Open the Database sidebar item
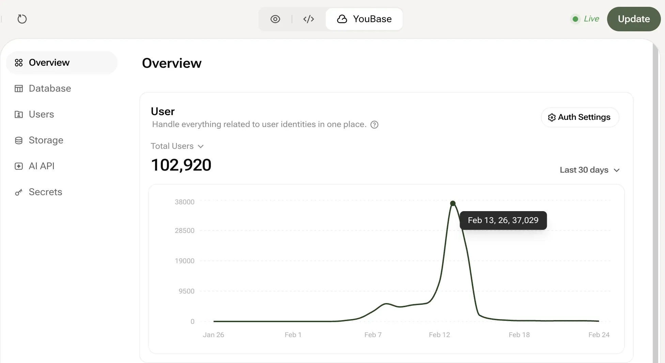665x363 pixels. pyautogui.click(x=62, y=89)
